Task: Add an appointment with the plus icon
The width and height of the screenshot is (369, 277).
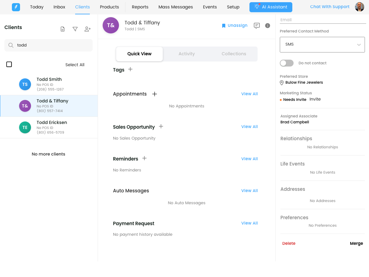Action: point(155,94)
